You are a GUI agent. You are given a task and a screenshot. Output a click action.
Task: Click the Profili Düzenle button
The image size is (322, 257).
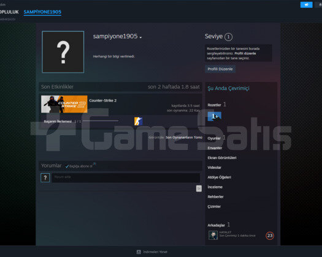[220, 69]
